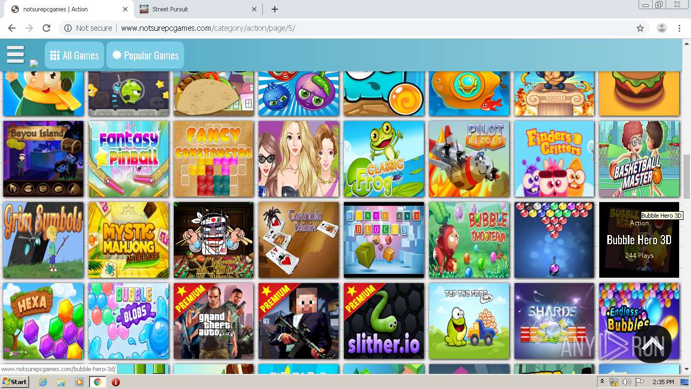Open the caged sumo character game
Image resolution: width=691 pixels, height=389 pixels.
pos(214,240)
